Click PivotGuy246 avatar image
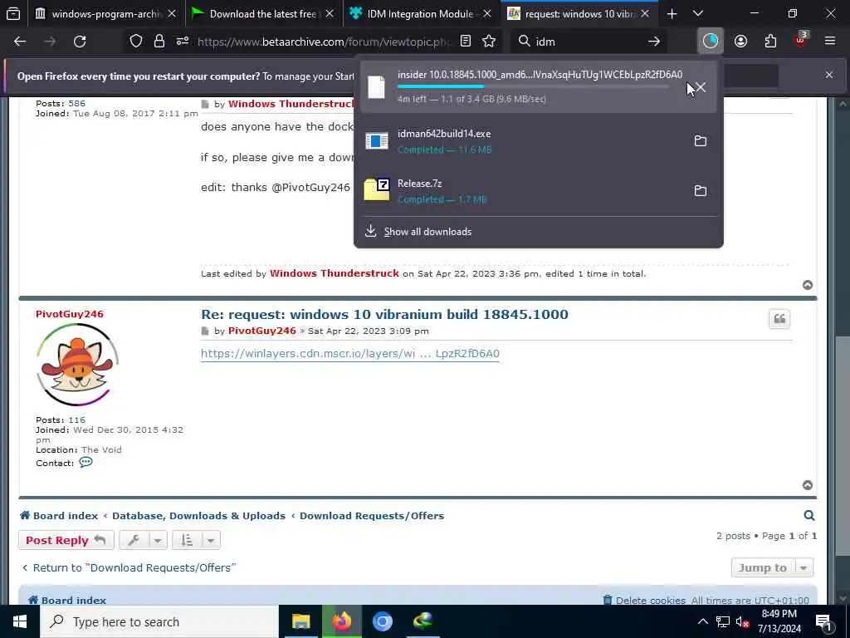Screen dimensions: 850x638 [77, 366]
